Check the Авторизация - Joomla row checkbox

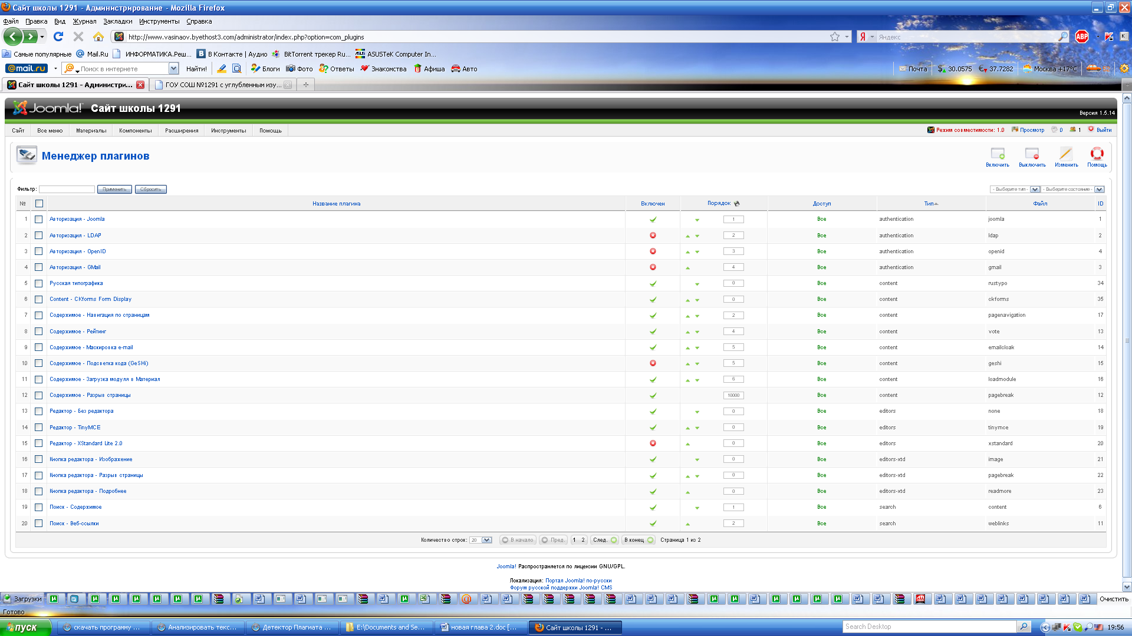coord(39,219)
